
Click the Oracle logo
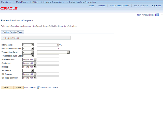click(x=9, y=8)
